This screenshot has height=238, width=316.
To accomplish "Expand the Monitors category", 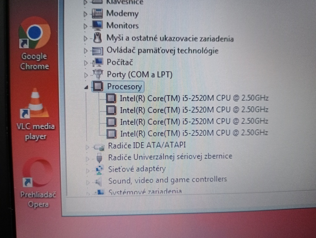I will [x=86, y=26].
